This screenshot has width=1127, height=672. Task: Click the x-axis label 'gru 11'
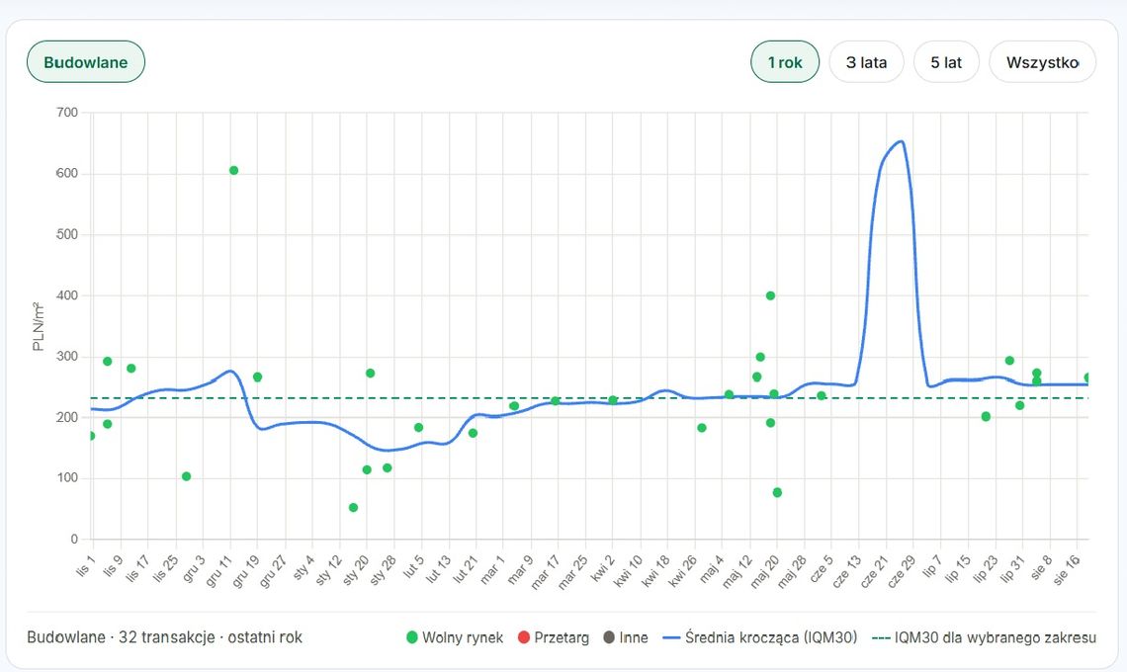(x=217, y=571)
